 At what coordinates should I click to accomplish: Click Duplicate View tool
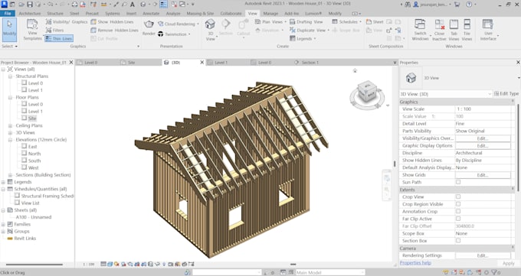tap(309, 30)
